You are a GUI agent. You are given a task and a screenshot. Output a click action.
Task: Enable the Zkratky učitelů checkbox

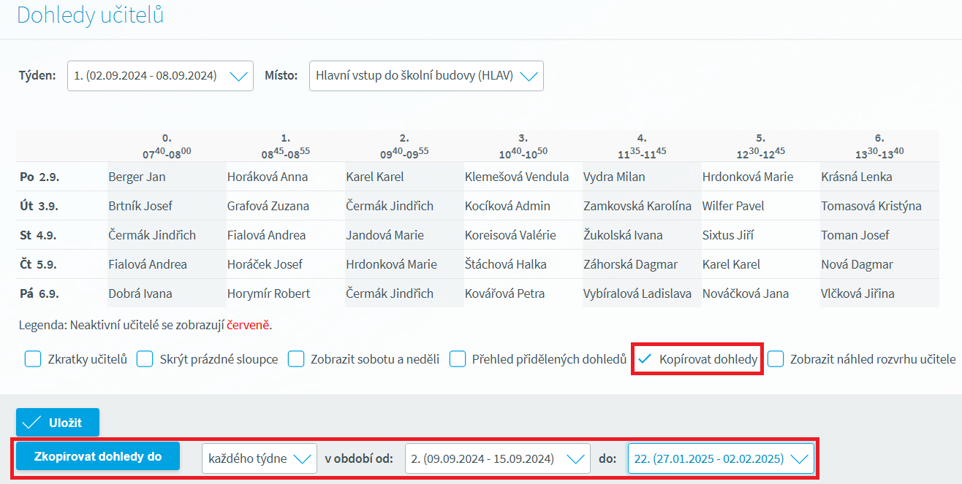[x=33, y=359]
